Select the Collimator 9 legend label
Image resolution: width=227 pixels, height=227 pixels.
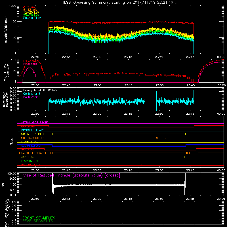click(x=32, y=97)
